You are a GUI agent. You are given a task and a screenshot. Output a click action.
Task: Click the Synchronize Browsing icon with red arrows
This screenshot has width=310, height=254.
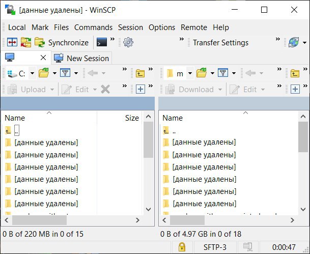tap(26, 42)
